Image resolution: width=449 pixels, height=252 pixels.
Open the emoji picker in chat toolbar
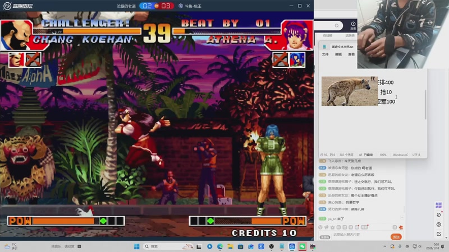point(320,227)
